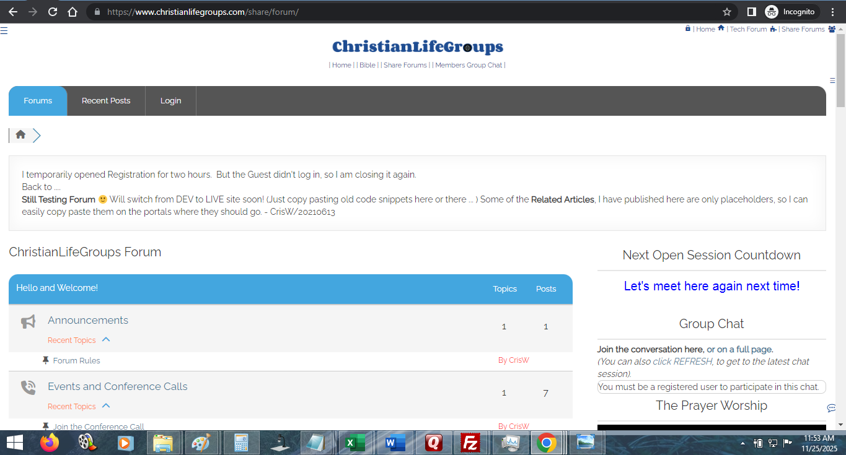Open the right-side hamburger menu below header
This screenshot has width=846, height=455.
coord(832,80)
